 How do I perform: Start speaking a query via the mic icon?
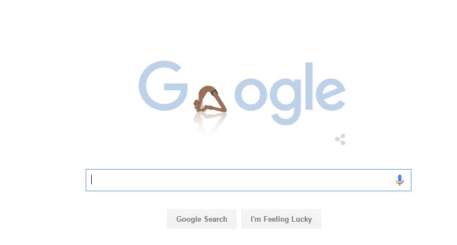point(400,180)
